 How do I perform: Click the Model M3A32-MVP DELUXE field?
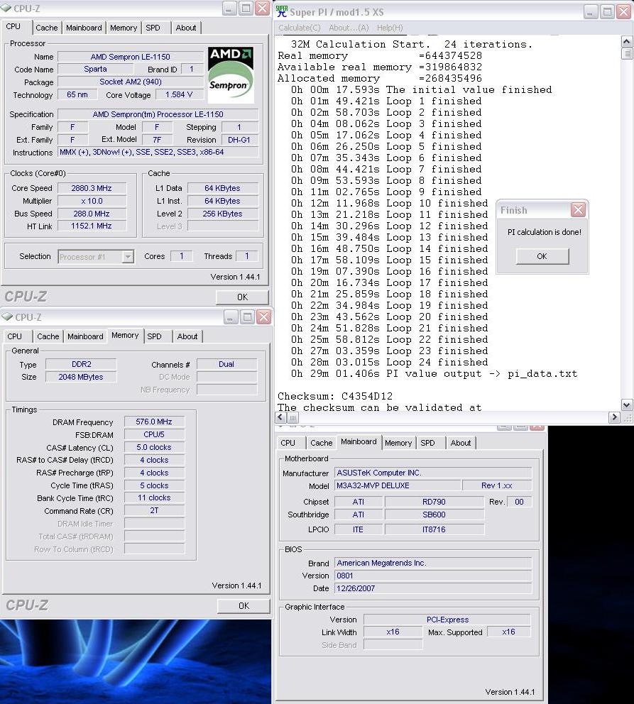[x=398, y=485]
